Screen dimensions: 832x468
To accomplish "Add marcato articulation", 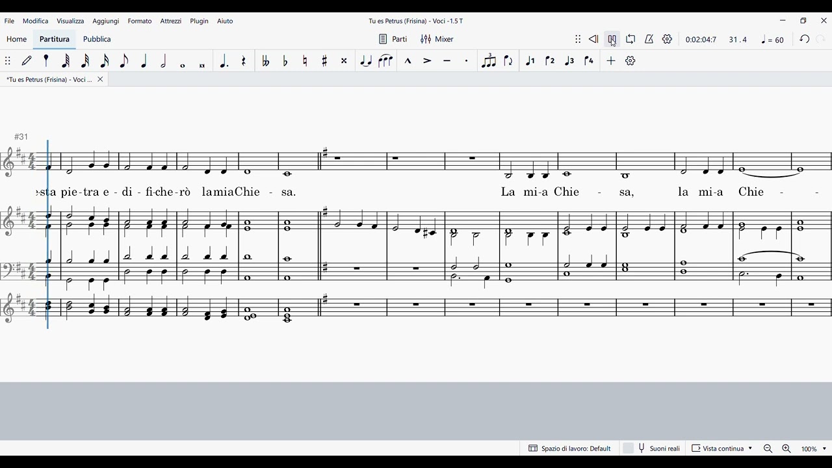I will click(408, 61).
